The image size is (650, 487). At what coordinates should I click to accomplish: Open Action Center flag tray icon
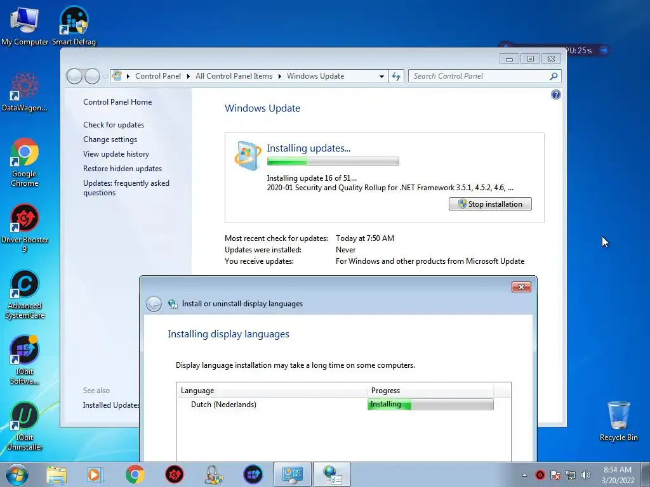[555, 475]
